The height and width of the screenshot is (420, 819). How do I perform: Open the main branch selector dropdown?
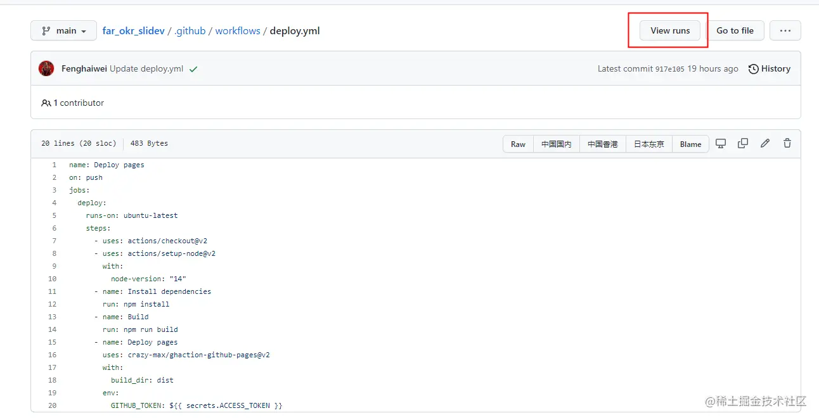pos(63,30)
